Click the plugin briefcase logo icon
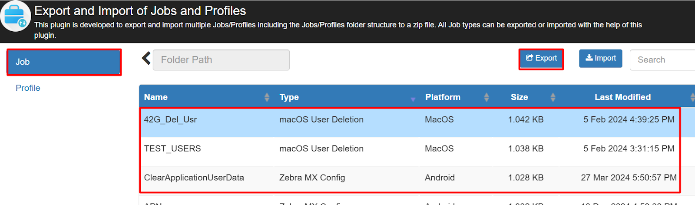 pyautogui.click(x=16, y=17)
